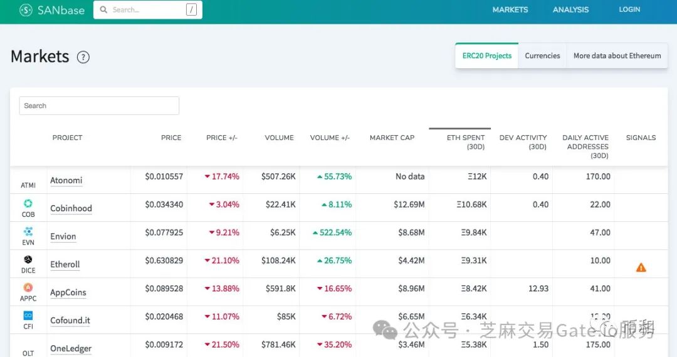
Task: Open More data about Ethereum tab
Action: tap(617, 56)
